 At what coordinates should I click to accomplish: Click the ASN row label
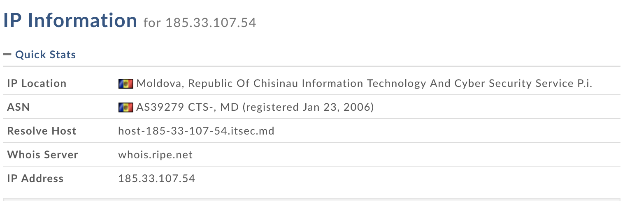(19, 107)
